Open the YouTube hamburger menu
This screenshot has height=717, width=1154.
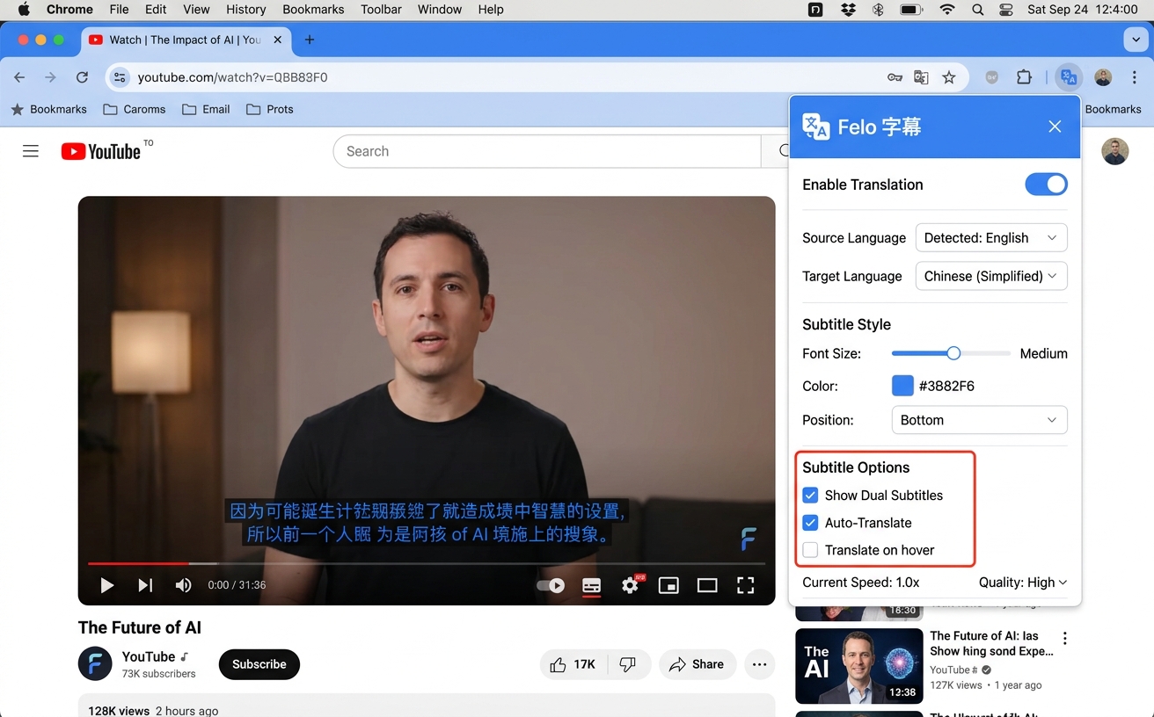(30, 150)
